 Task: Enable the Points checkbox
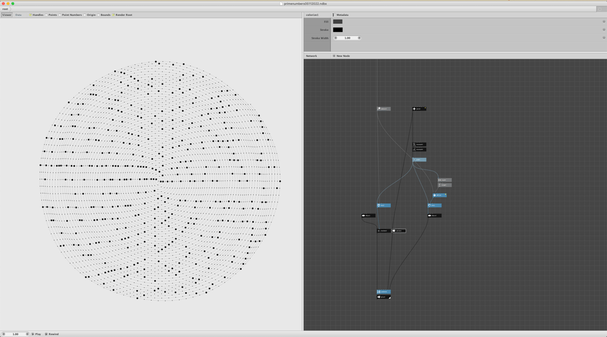46,15
